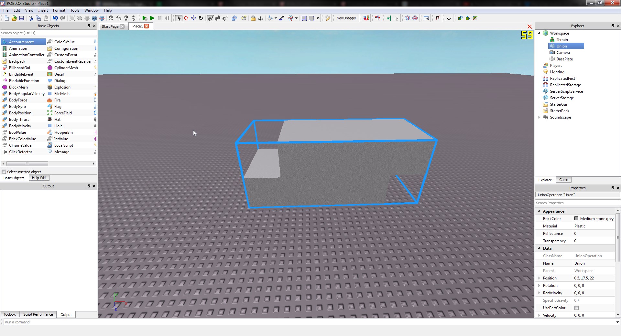
Task: Choose the Select arrow tool
Action: pyautogui.click(x=179, y=18)
